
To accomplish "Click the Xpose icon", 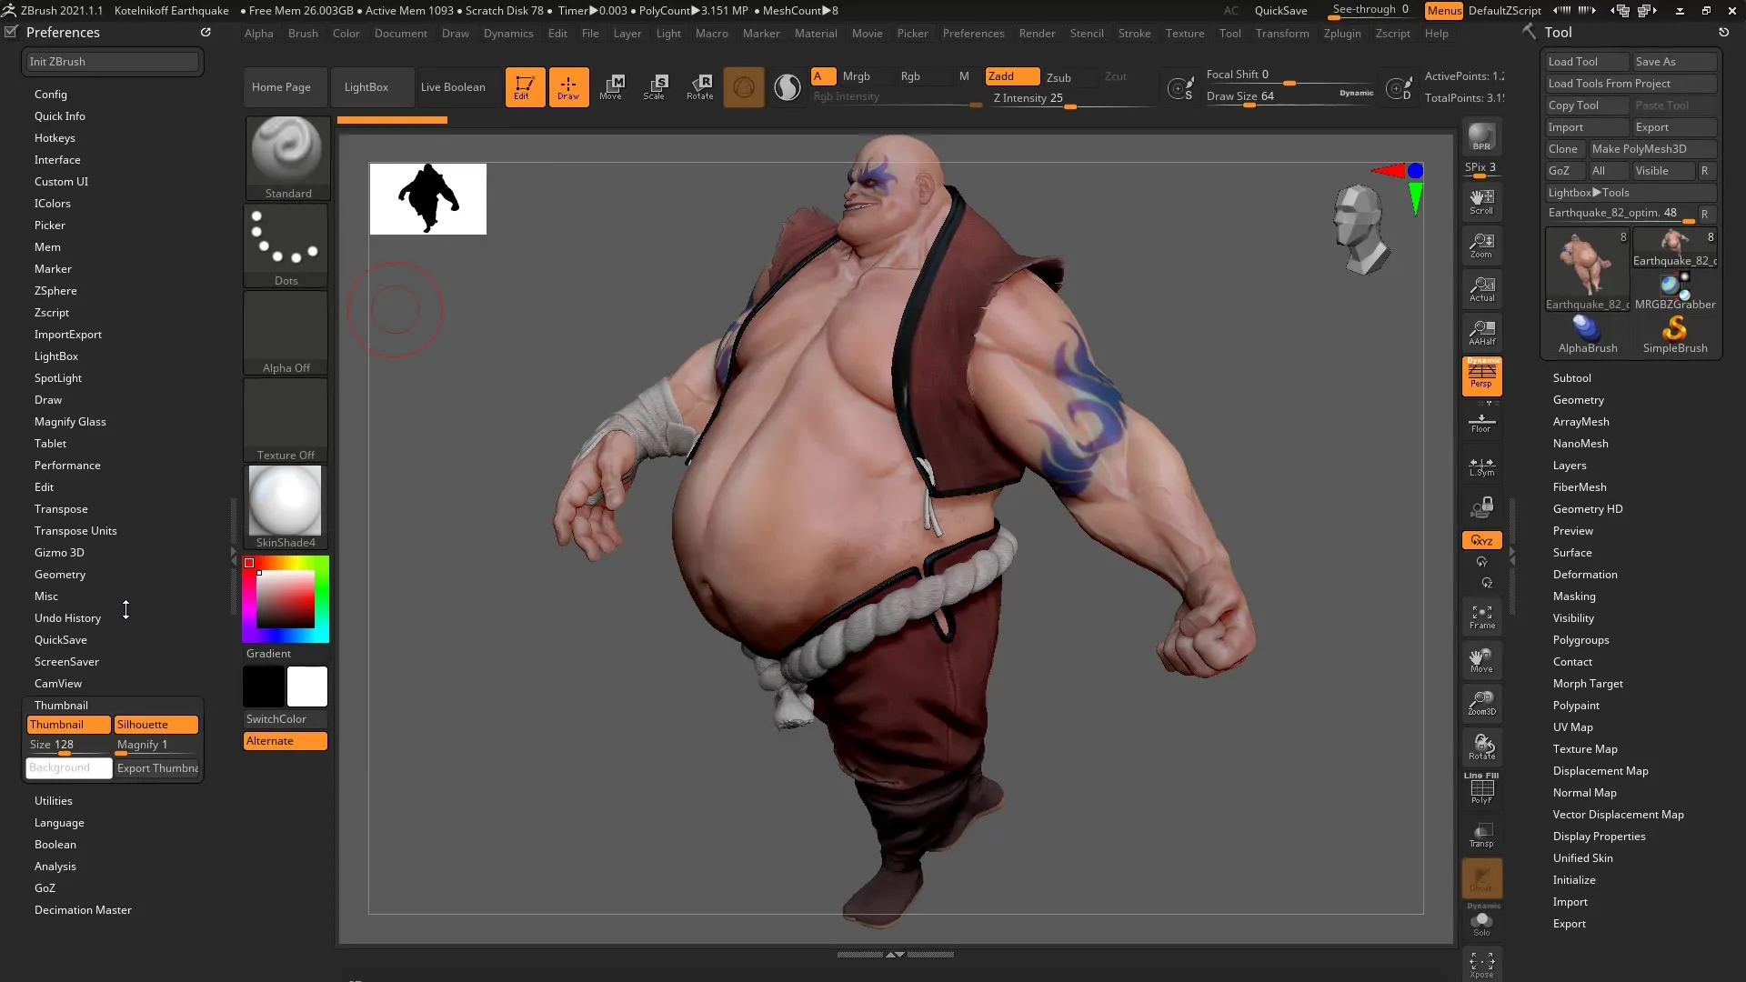I will coord(1481,965).
